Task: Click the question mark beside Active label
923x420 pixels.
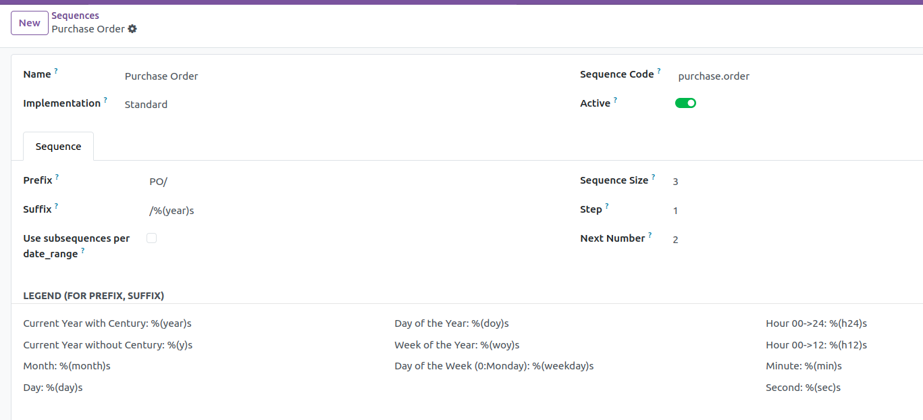Action: (615, 100)
